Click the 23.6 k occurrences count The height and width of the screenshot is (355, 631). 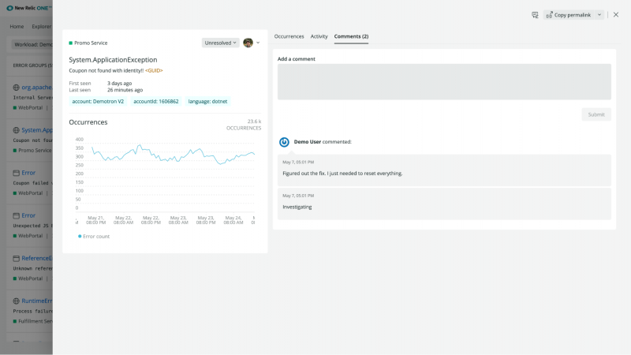point(254,121)
